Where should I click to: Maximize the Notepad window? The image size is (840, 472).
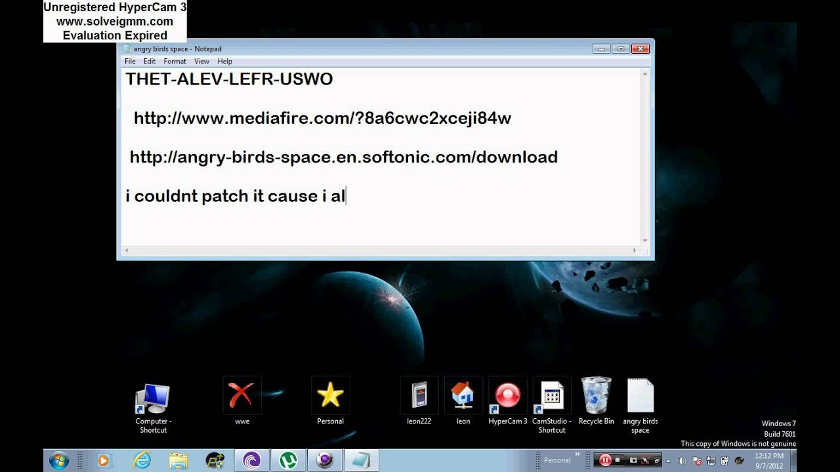(620, 49)
